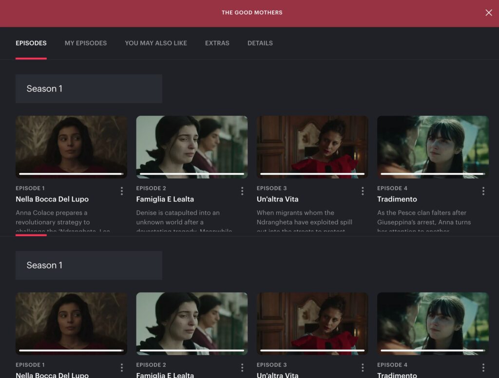499x378 pixels.
Task: Click description starting 'Anna Colace prepares a'
Action: (x=63, y=221)
